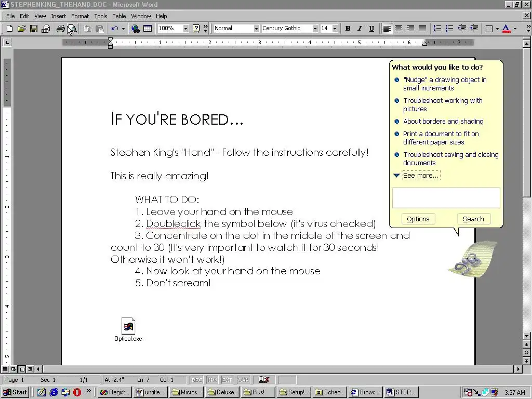Open the undo history dropdown arrow
Screen dimensions: 532x399
(x=123, y=29)
